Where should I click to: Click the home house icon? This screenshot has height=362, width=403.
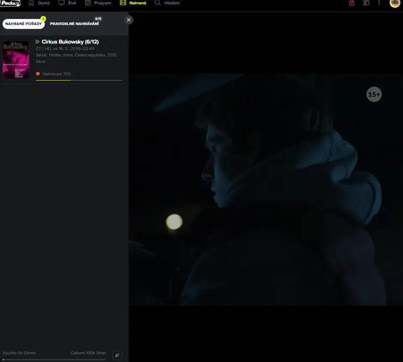pyautogui.click(x=31, y=3)
